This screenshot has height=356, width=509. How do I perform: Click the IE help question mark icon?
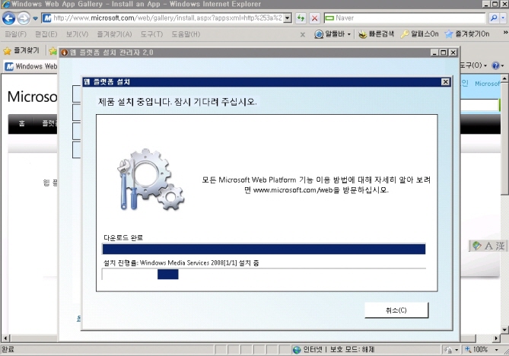click(495, 66)
